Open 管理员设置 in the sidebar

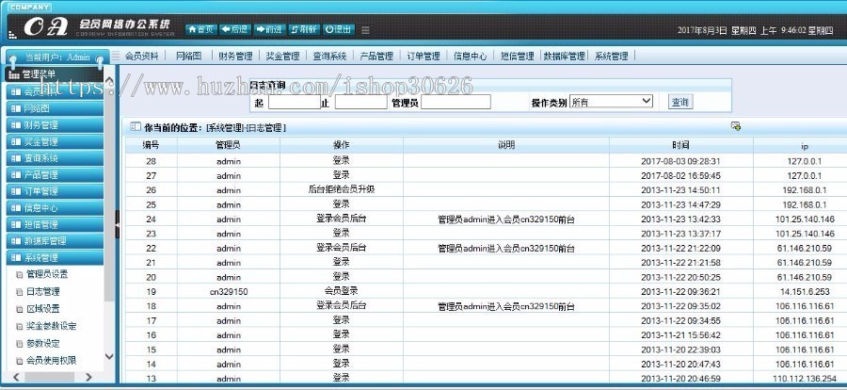tap(47, 274)
